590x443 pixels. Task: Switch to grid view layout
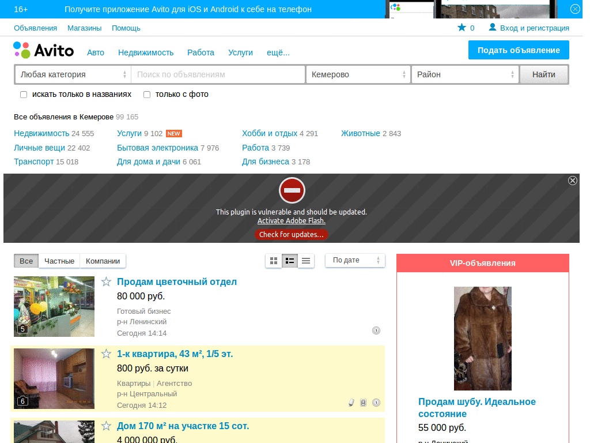[274, 261]
